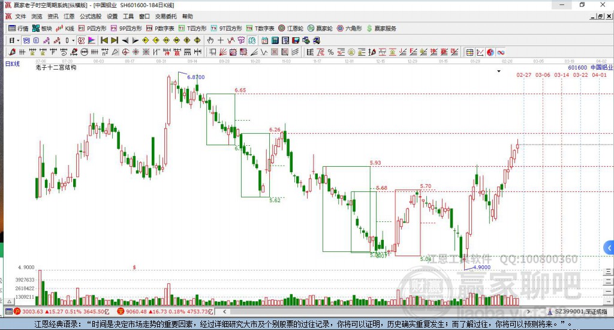Viewport: 614px width, 330px height.
Task: Click the 02-27 date marker
Action: [524, 75]
